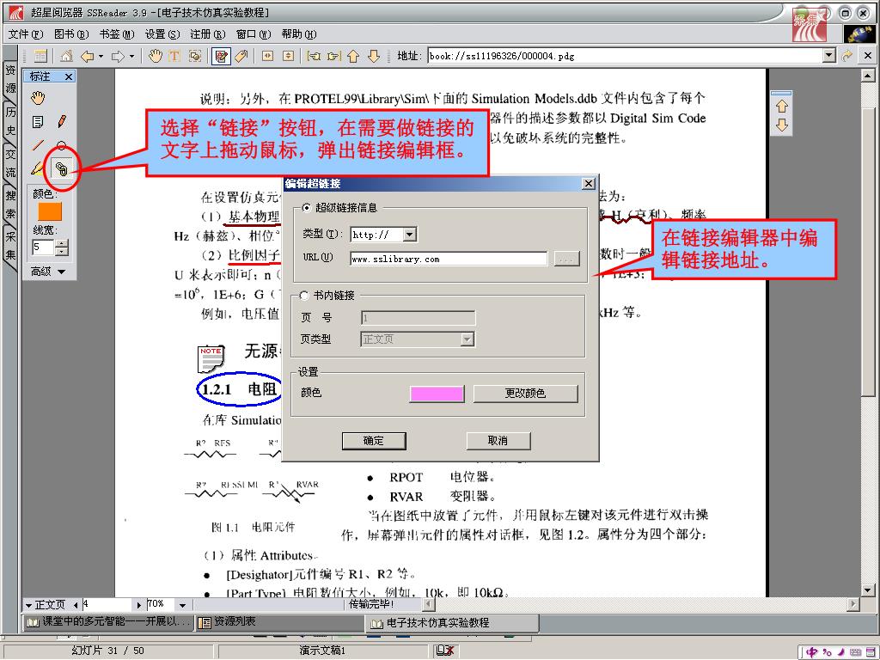Select the link annotation tool

62,168
